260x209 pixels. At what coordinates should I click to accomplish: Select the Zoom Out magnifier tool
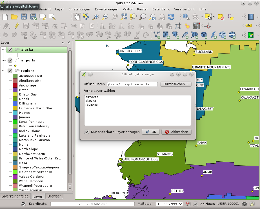tap(105, 17)
